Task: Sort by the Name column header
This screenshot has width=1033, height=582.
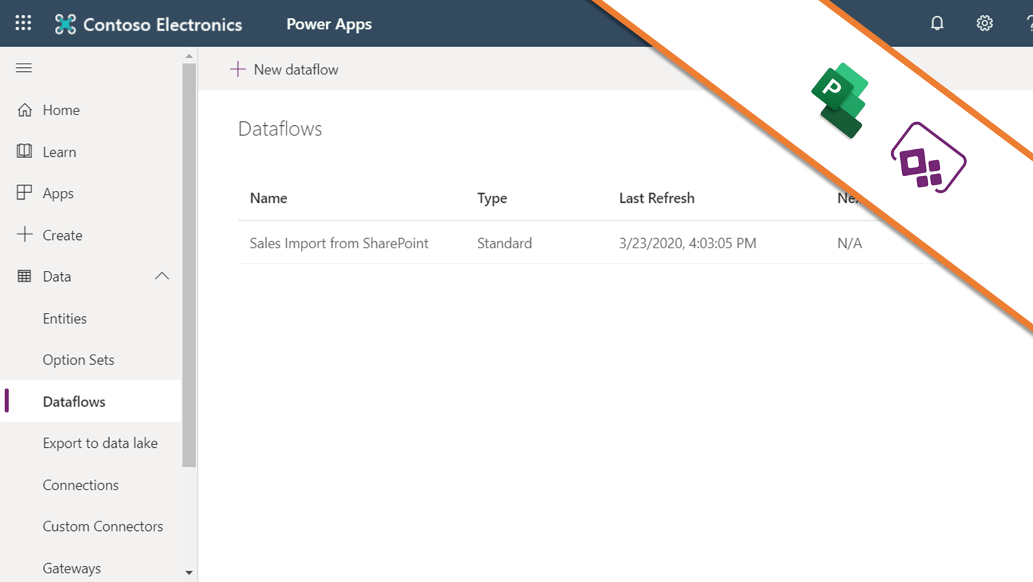Action: coord(268,198)
